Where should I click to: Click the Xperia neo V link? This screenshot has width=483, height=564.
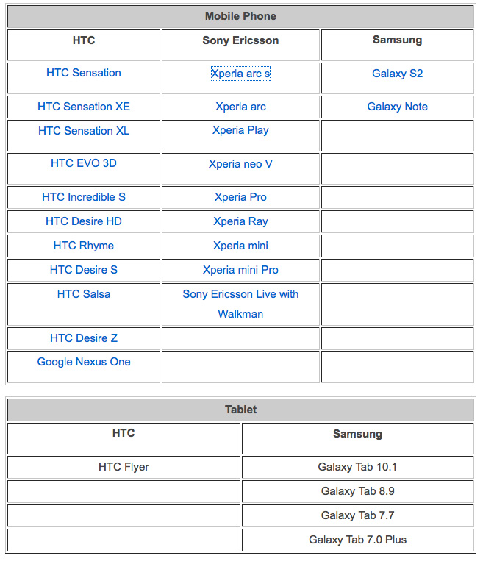point(240,164)
